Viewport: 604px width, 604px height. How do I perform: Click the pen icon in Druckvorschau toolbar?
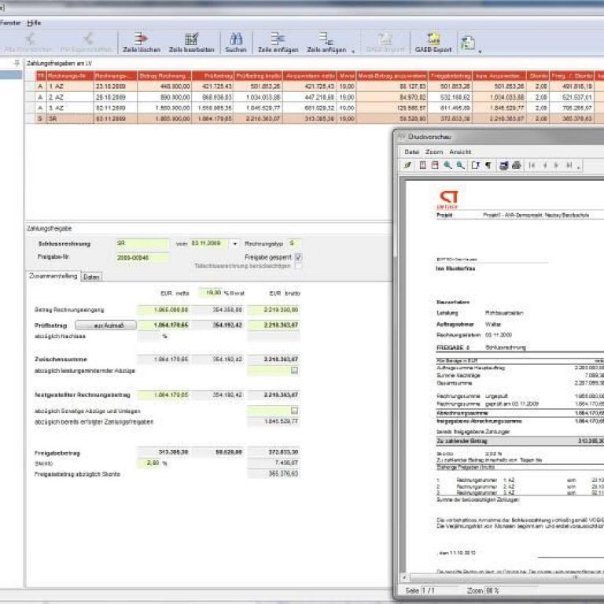coord(407,165)
